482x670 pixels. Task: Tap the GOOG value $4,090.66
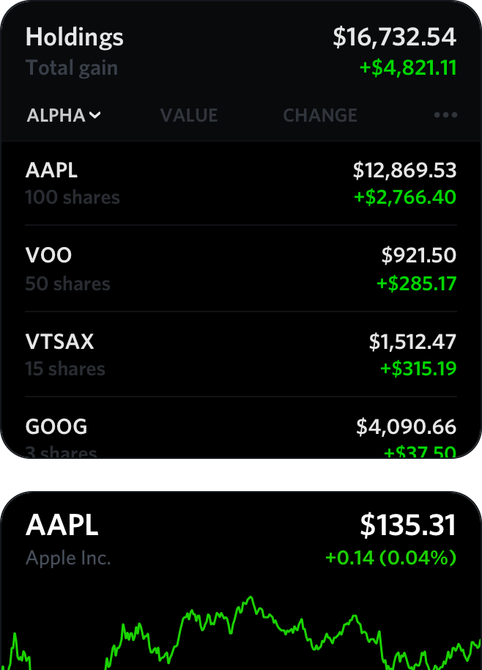tap(407, 427)
